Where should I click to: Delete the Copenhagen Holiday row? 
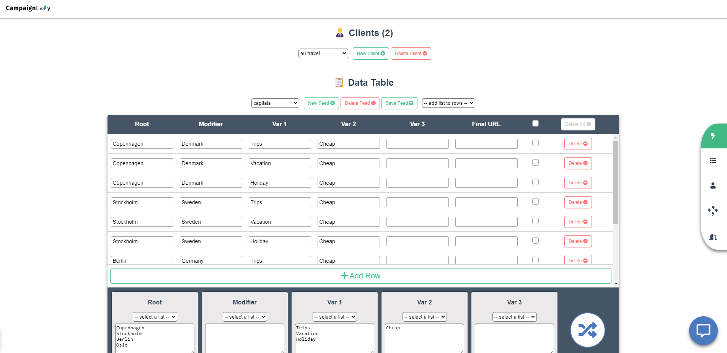click(x=578, y=183)
